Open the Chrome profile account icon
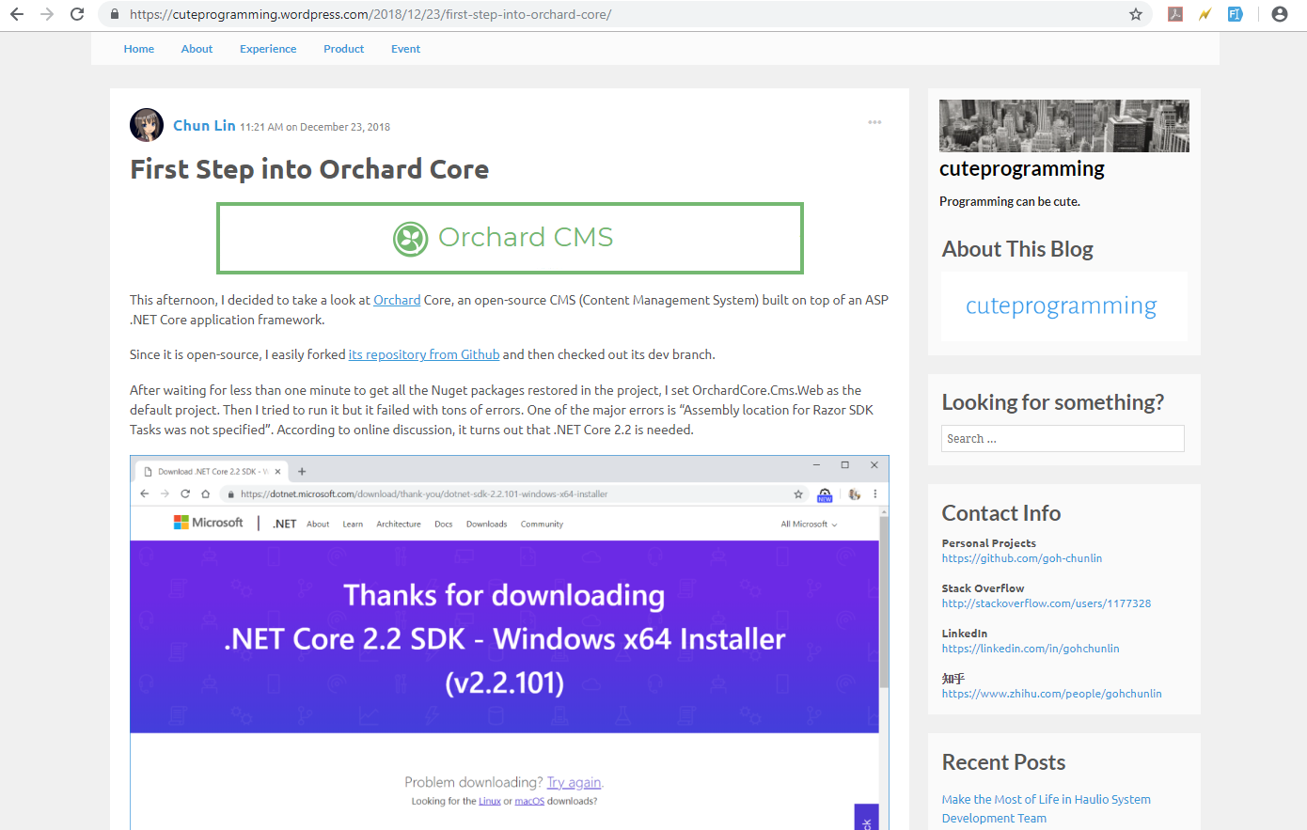The width and height of the screenshot is (1307, 830). coord(1280,14)
